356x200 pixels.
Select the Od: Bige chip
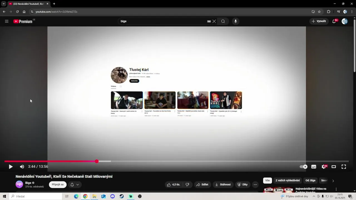(x=310, y=181)
